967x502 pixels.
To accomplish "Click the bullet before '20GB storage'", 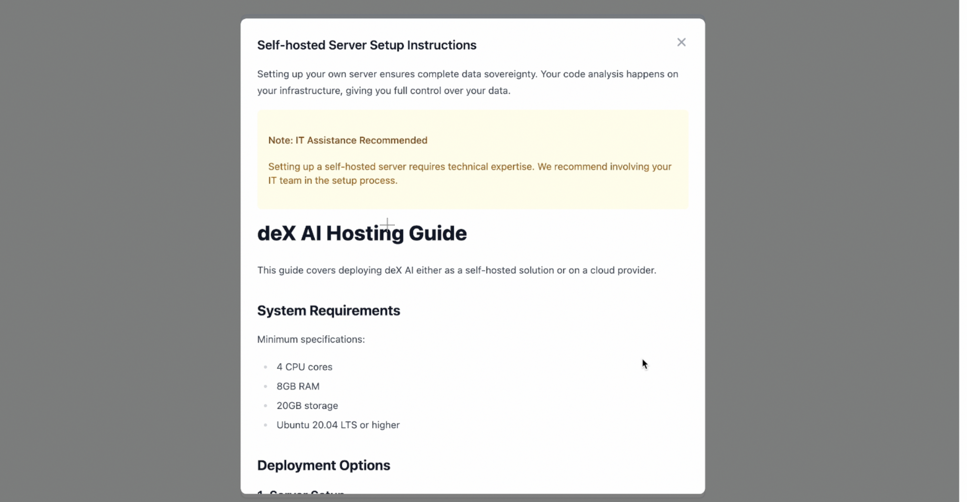I will 265,406.
